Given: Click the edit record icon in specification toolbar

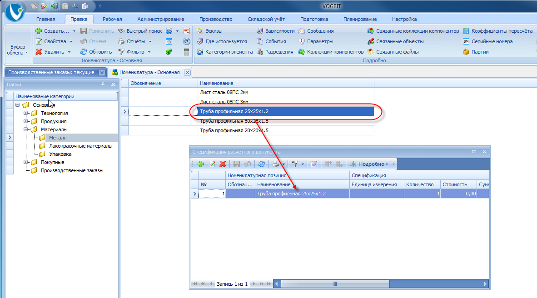Looking at the screenshot, I should tap(212, 164).
